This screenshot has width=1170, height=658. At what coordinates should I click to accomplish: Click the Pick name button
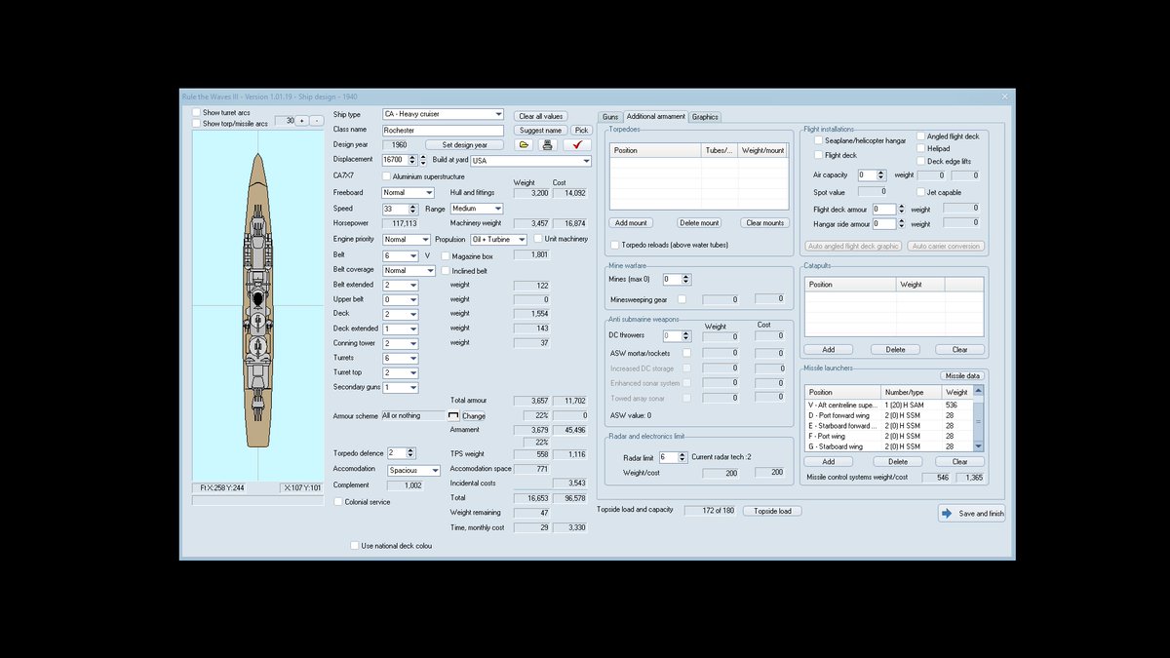[x=581, y=130]
